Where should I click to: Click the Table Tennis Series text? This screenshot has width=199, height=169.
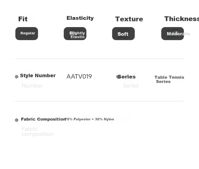[169, 79]
